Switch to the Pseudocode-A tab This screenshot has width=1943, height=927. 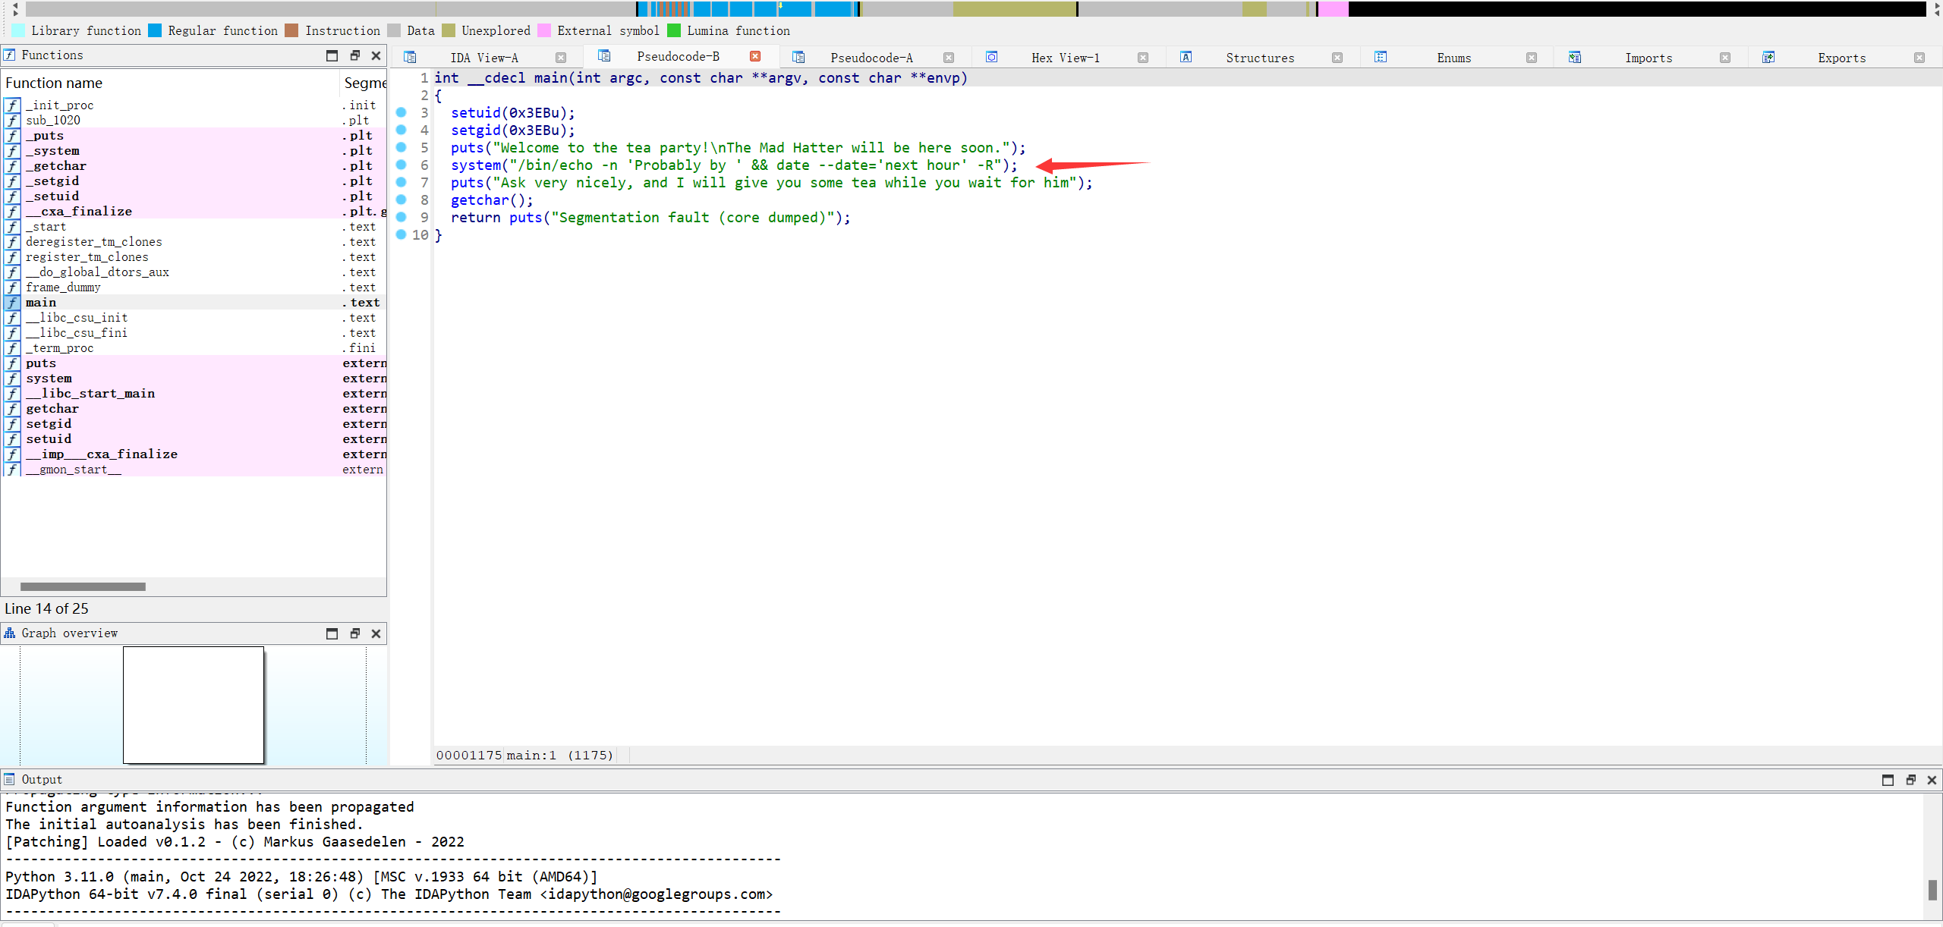[x=871, y=58]
